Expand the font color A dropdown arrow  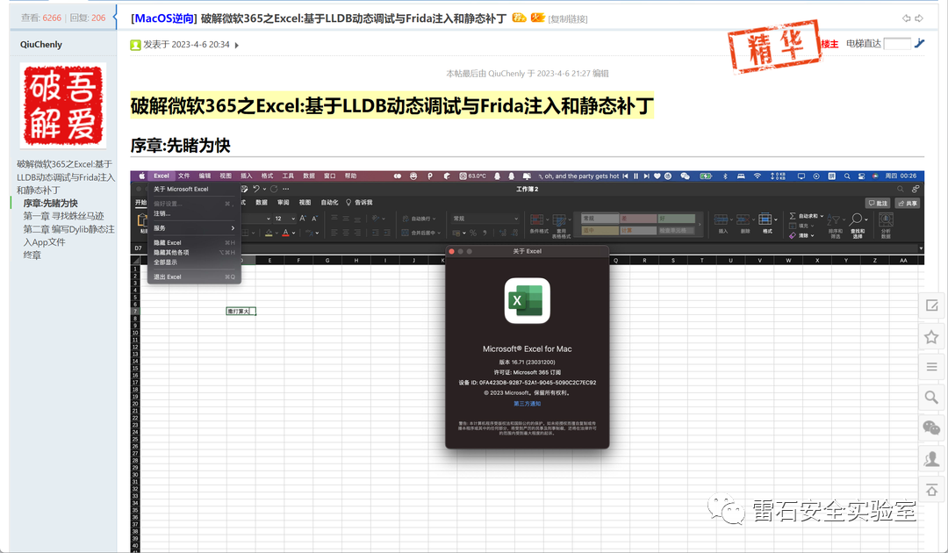click(294, 233)
